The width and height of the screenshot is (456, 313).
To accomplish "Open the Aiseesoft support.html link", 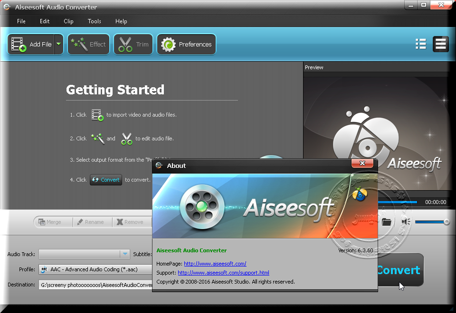I will coord(223,273).
